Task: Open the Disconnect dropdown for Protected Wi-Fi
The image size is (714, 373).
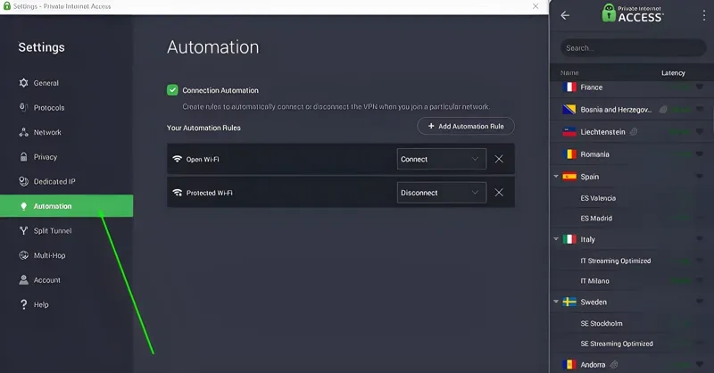Action: 441,192
